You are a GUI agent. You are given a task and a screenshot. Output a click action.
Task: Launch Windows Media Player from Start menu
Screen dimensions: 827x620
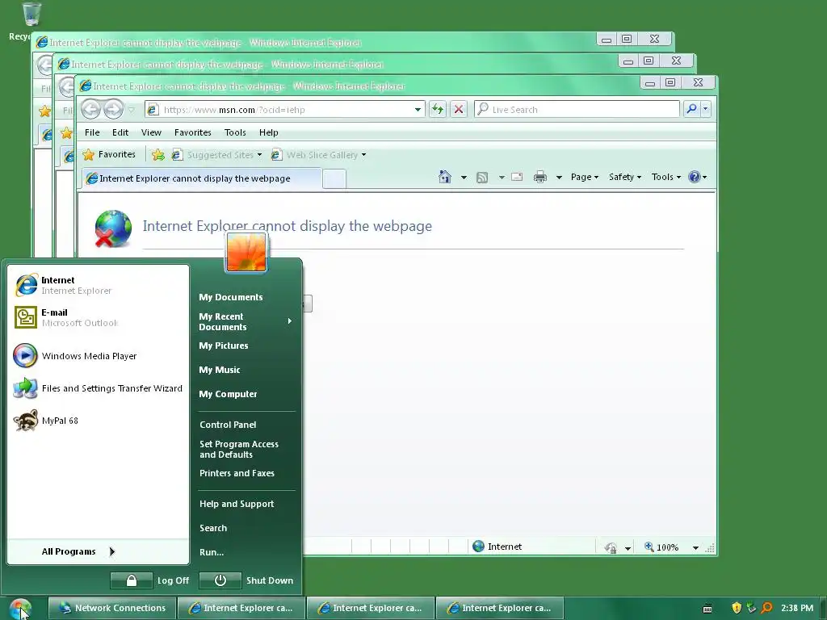click(98, 356)
